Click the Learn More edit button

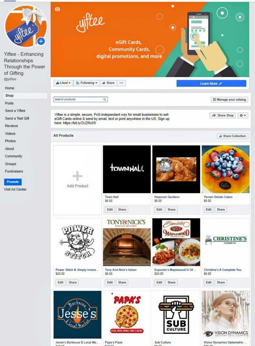(211, 83)
